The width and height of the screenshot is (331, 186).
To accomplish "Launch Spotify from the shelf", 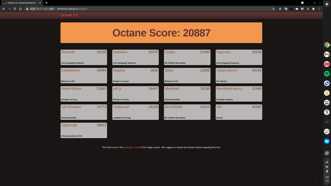I will coord(327,74).
